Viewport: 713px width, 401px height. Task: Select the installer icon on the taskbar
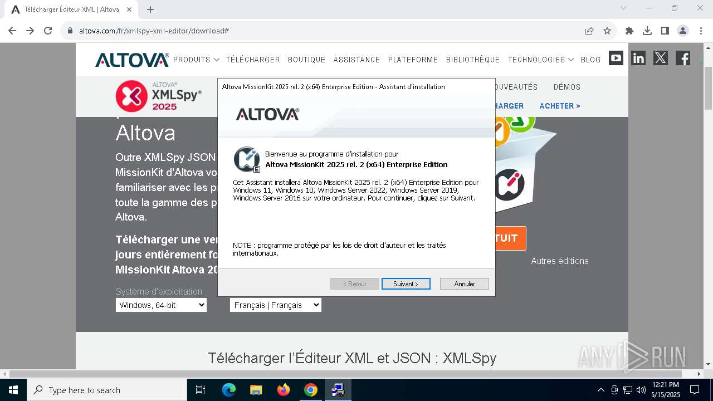coord(338,390)
